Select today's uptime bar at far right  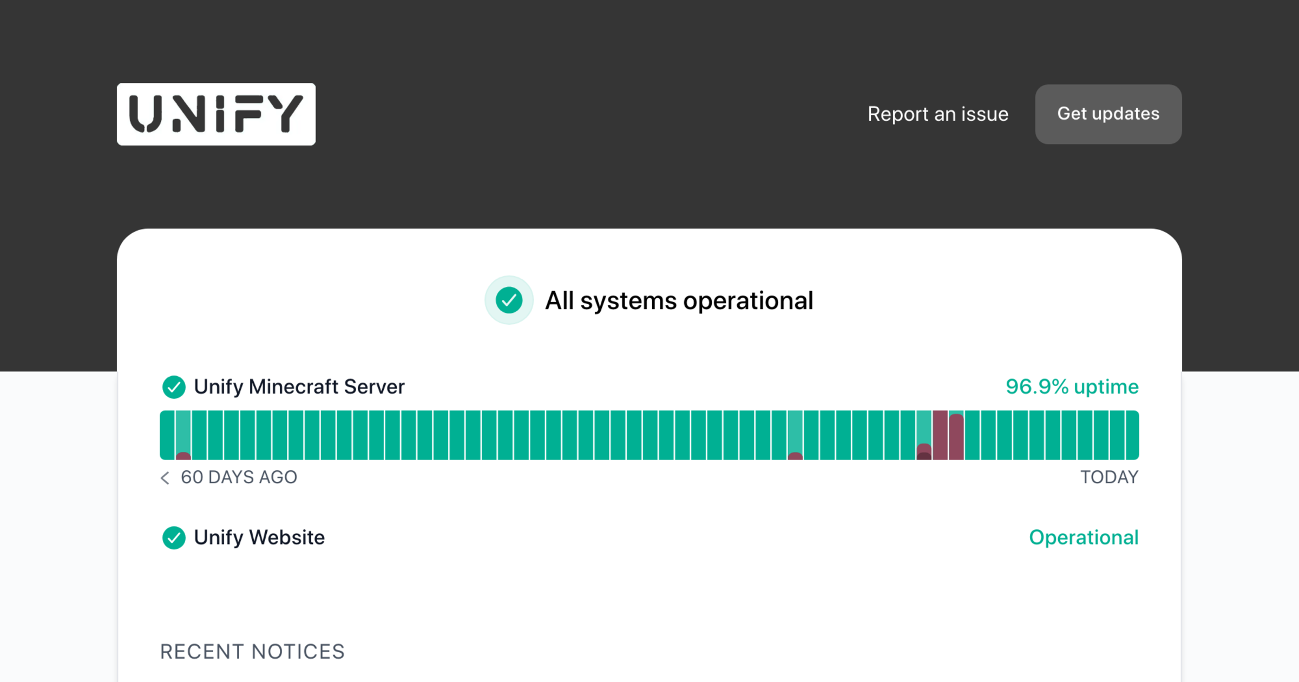(1132, 435)
